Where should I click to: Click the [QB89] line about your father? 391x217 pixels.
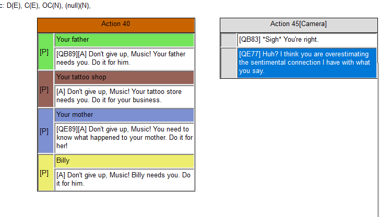(x=124, y=59)
